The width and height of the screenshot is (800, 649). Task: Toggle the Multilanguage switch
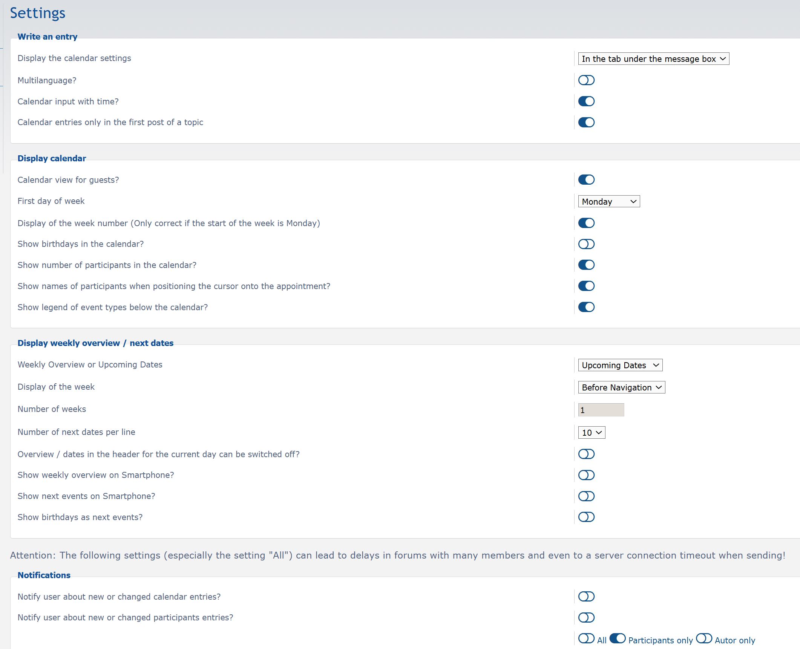(586, 80)
